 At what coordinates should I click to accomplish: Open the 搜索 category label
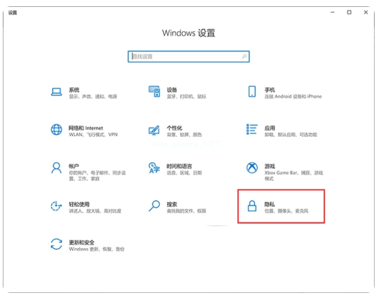tap(172, 204)
